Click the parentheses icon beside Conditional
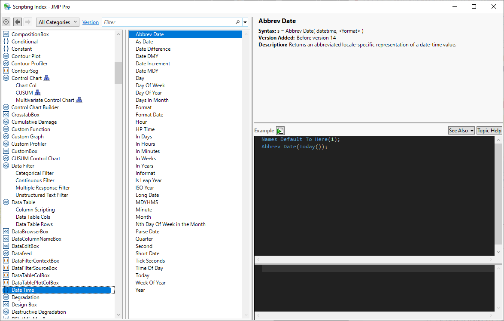The height and width of the screenshot is (321, 504). coord(6,42)
